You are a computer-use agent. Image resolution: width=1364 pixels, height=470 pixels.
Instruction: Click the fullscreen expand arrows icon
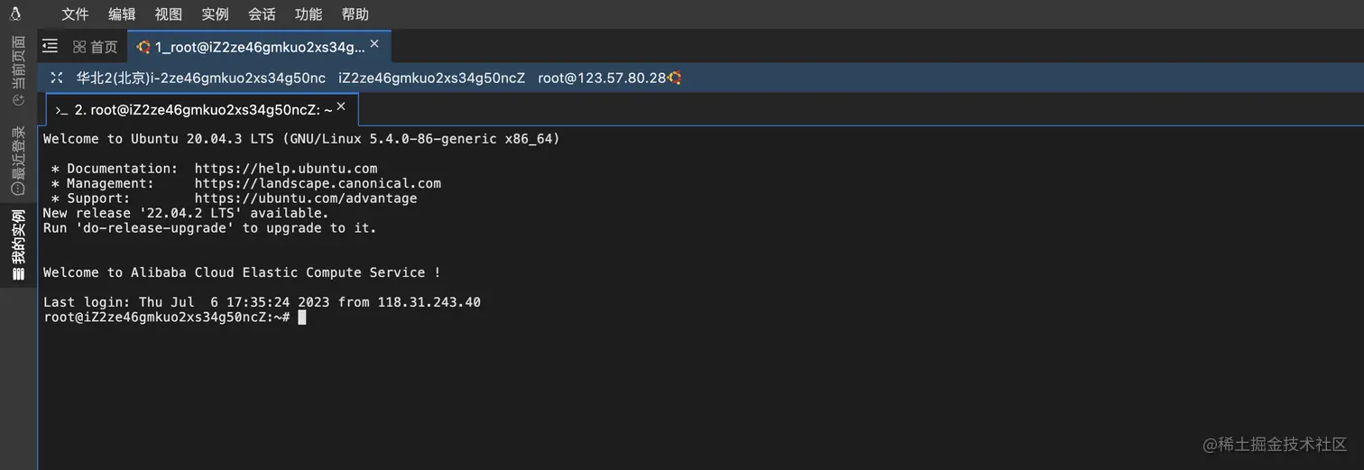coord(57,78)
